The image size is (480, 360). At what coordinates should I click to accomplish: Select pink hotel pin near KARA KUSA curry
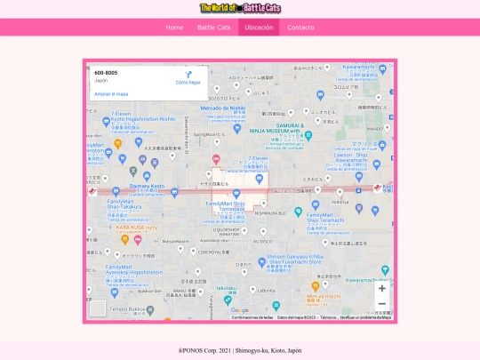click(x=138, y=240)
